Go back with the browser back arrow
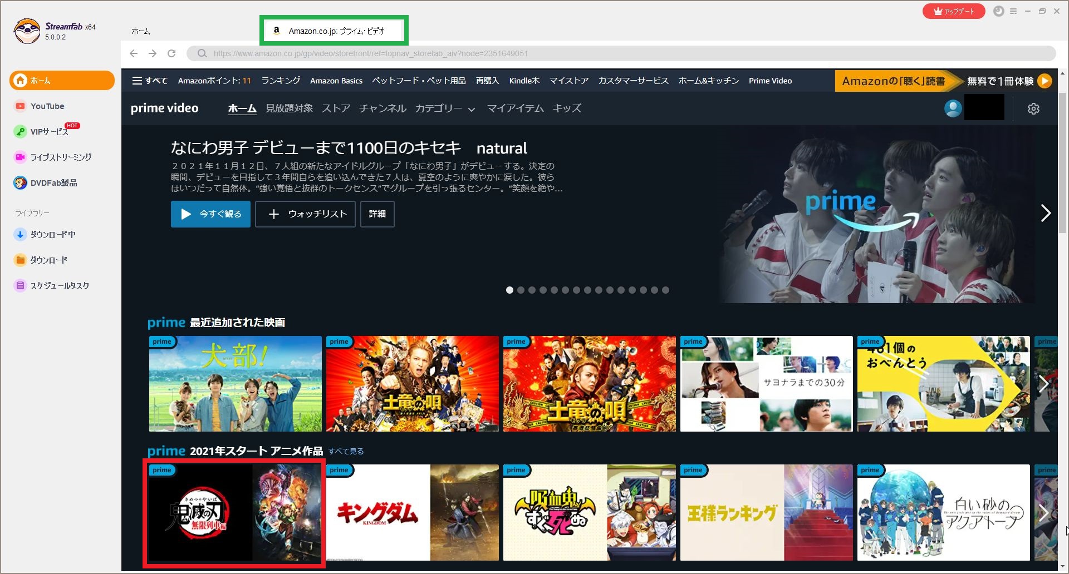1069x574 pixels. tap(134, 53)
